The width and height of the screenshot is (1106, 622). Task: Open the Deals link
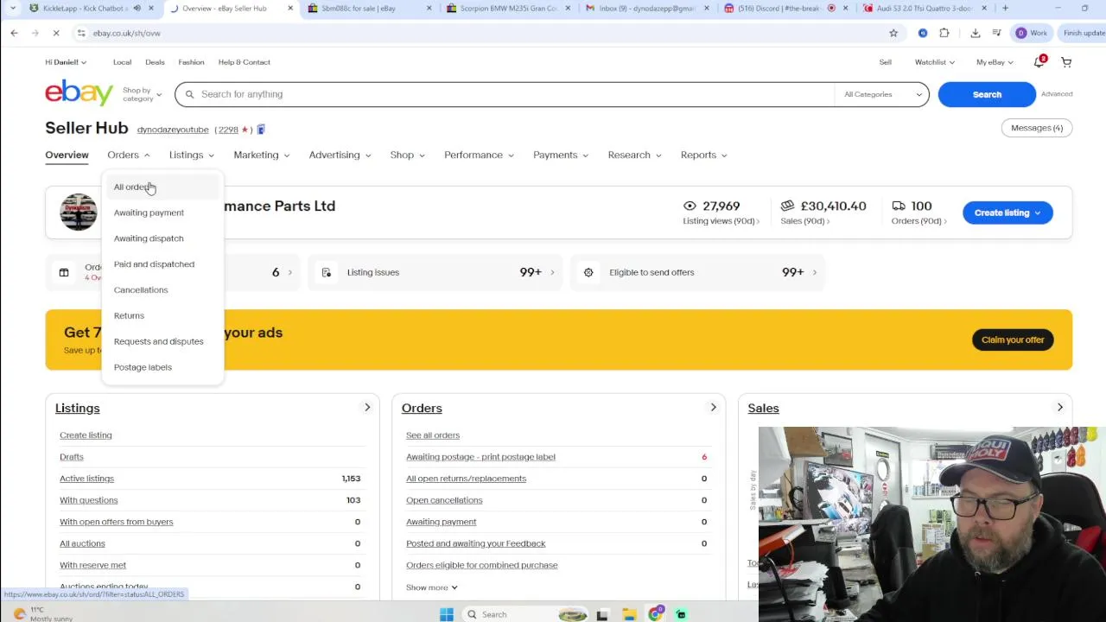[155, 62]
